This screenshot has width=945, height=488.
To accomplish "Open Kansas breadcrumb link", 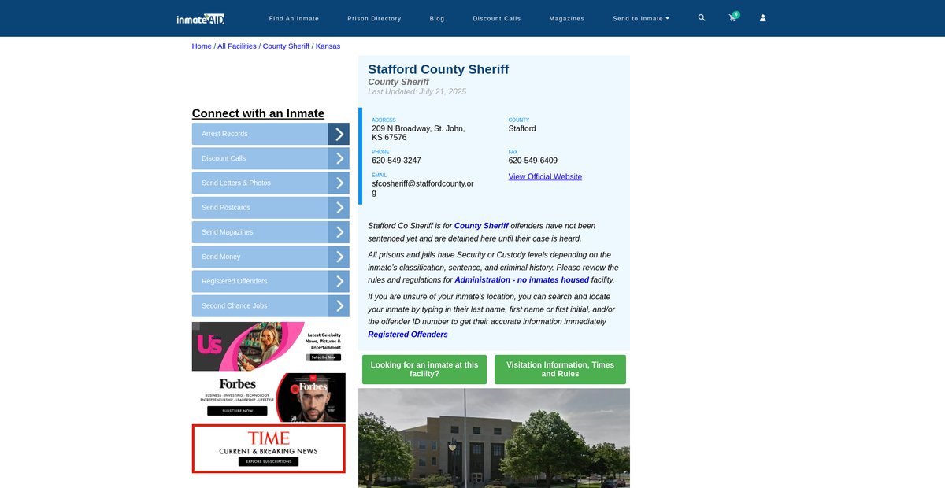I will click(x=328, y=46).
